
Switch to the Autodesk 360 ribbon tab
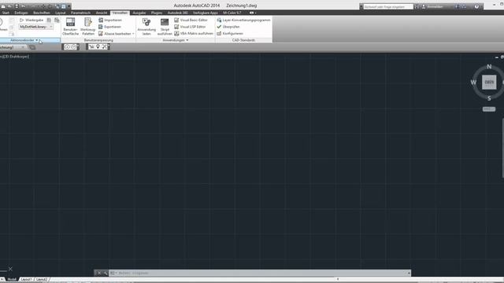178,13
